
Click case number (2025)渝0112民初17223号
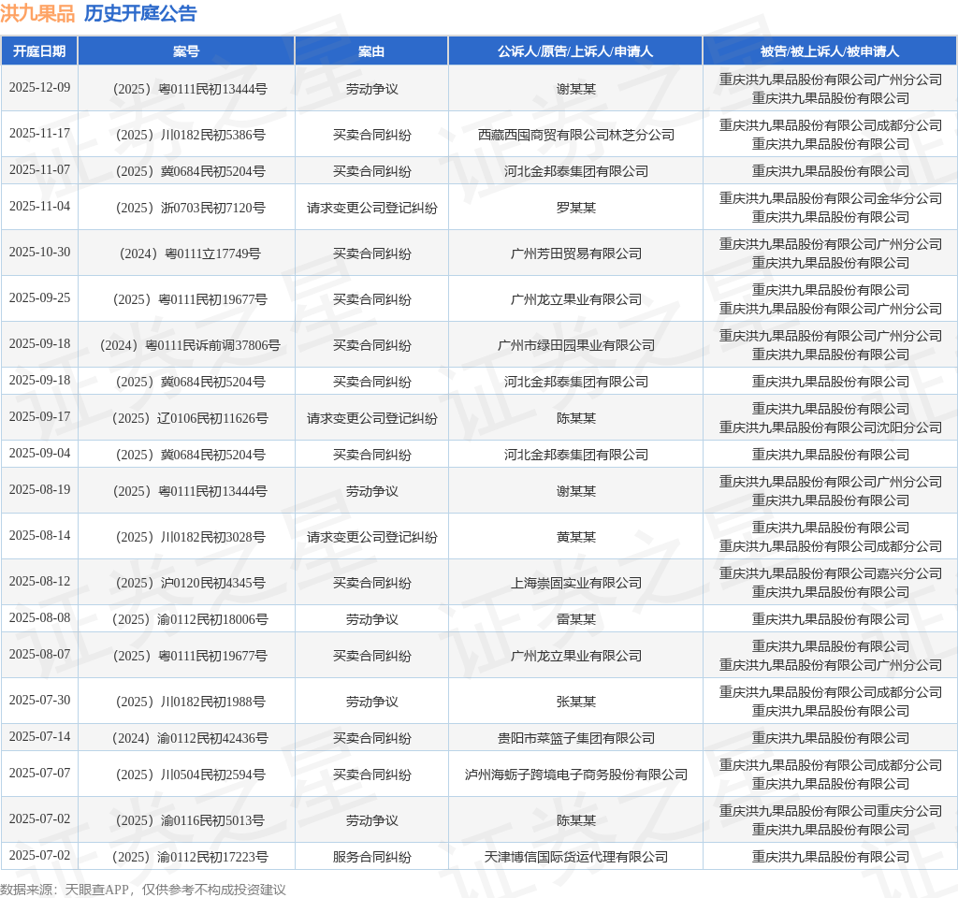pyautogui.click(x=190, y=858)
